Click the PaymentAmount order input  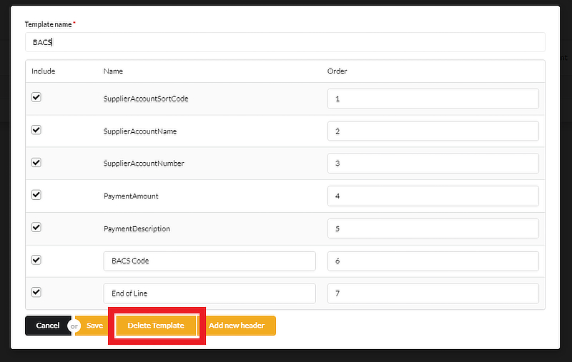click(433, 196)
